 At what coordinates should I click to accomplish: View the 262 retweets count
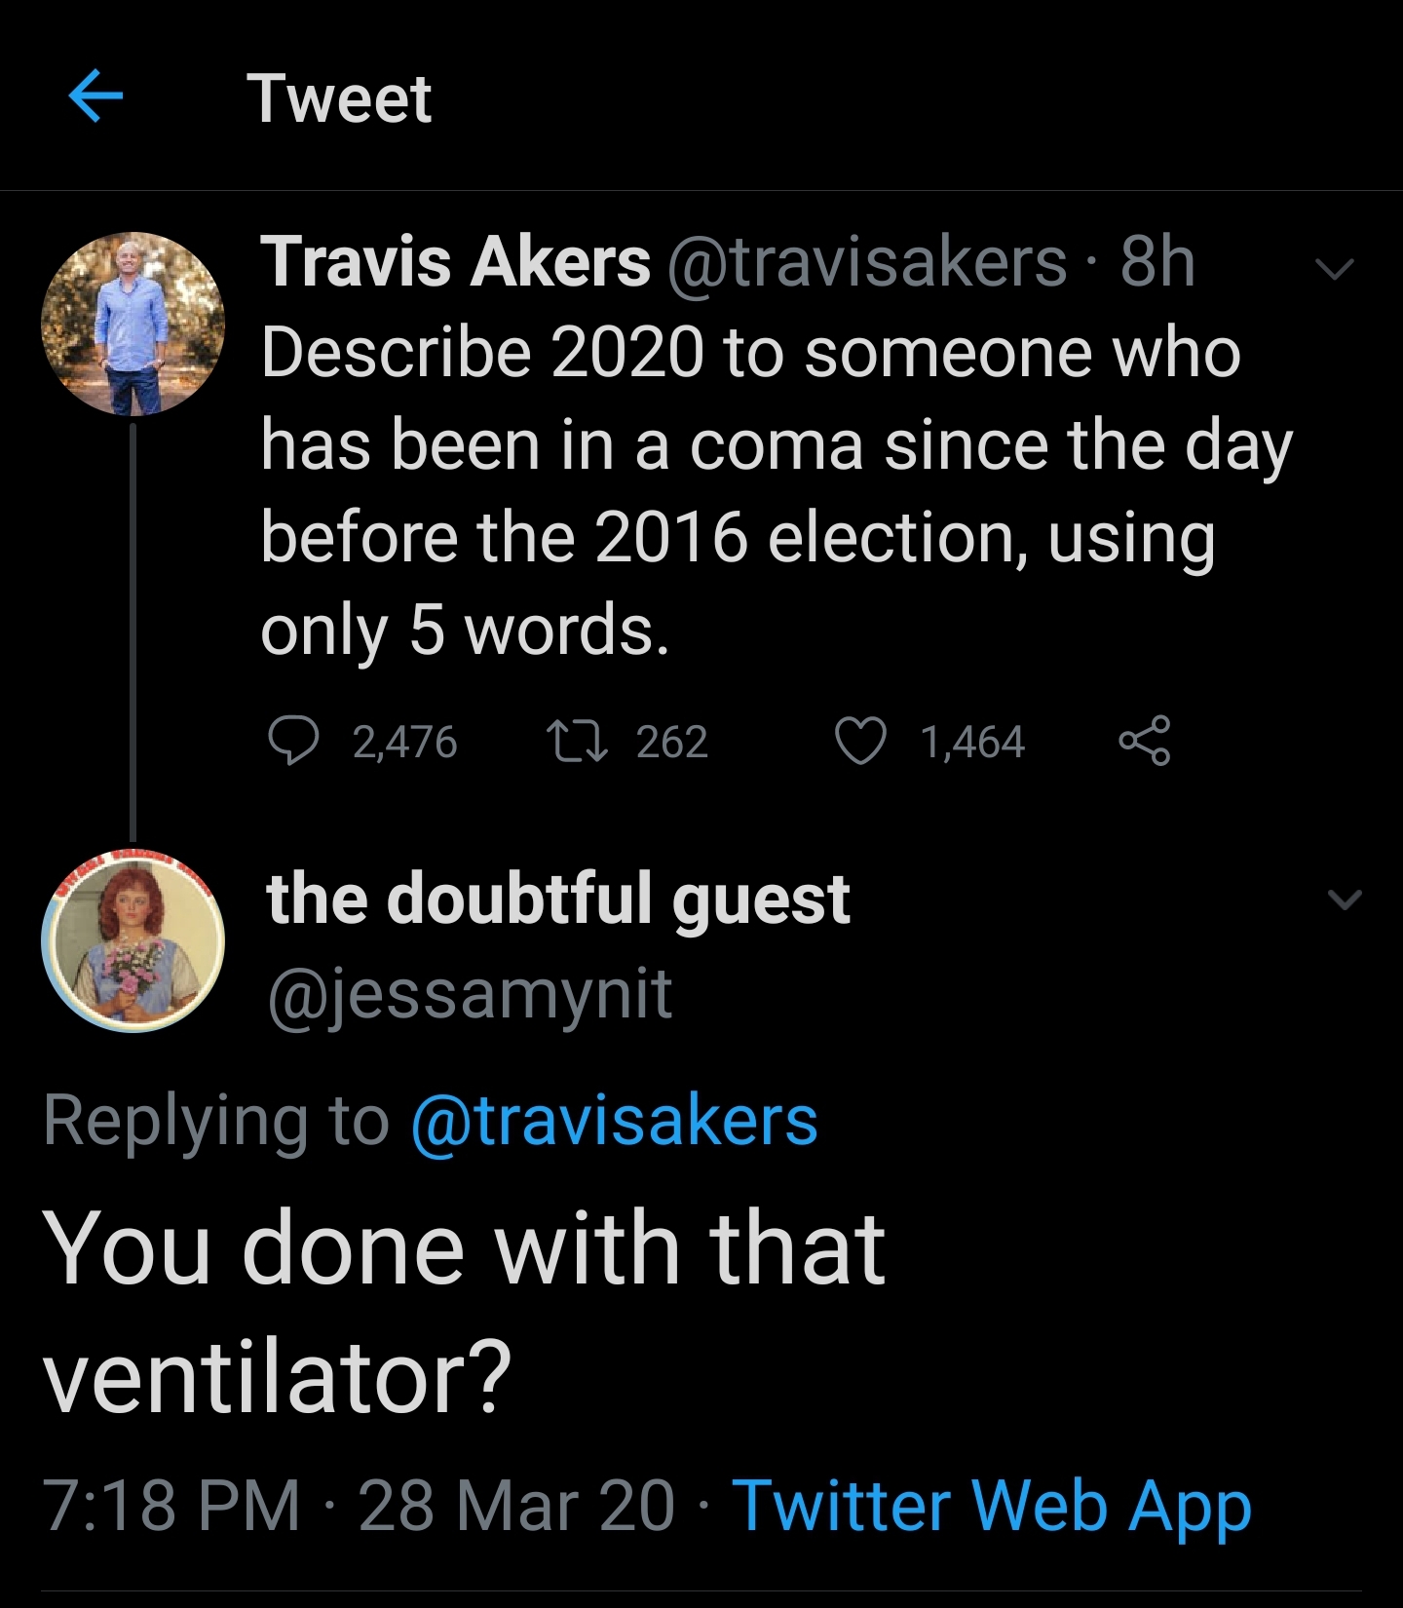(x=671, y=743)
